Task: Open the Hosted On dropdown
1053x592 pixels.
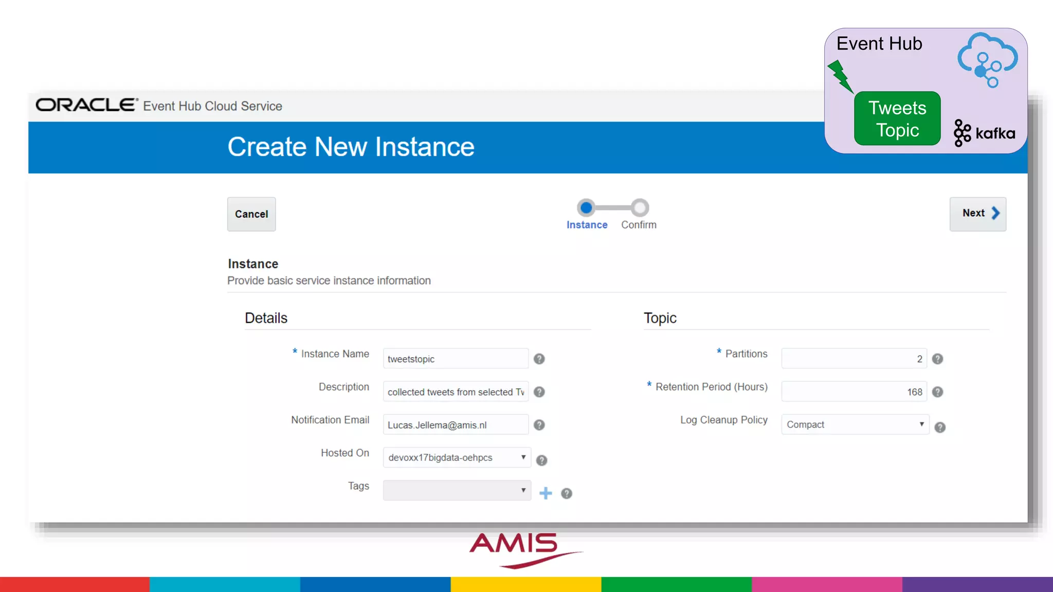Action: (457, 457)
